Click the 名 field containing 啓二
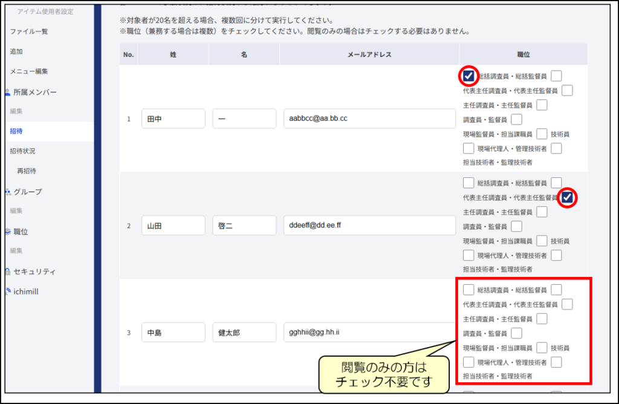Screen dimensions: 619x404 (x=244, y=226)
